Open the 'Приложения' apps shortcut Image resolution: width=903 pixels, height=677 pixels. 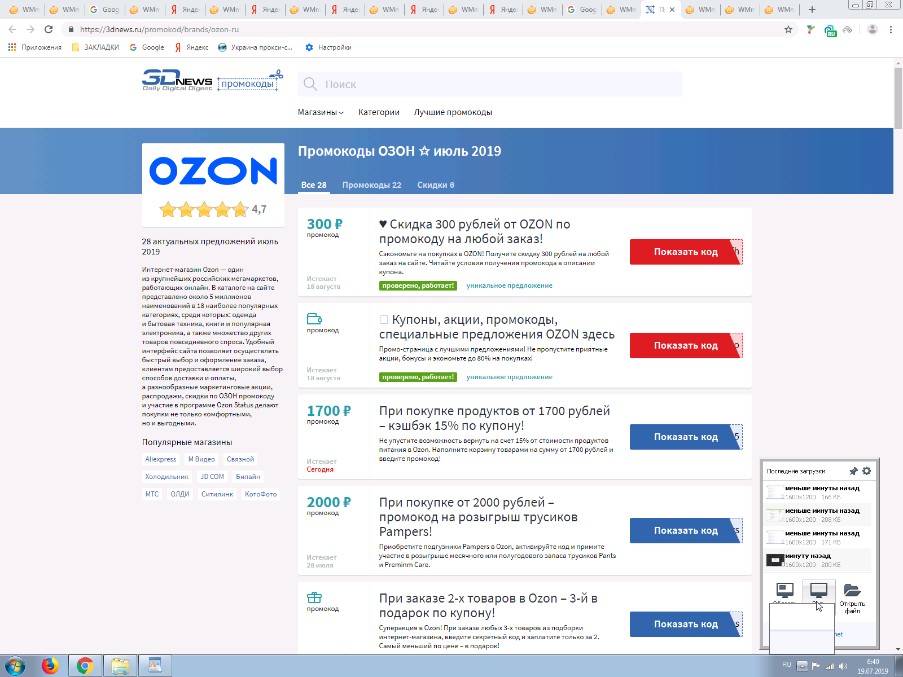(x=35, y=47)
